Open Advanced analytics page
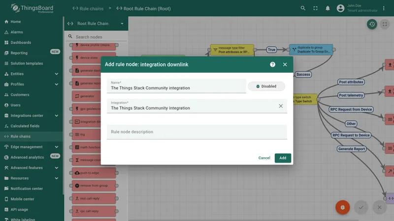394x221 pixels. (x=32, y=157)
